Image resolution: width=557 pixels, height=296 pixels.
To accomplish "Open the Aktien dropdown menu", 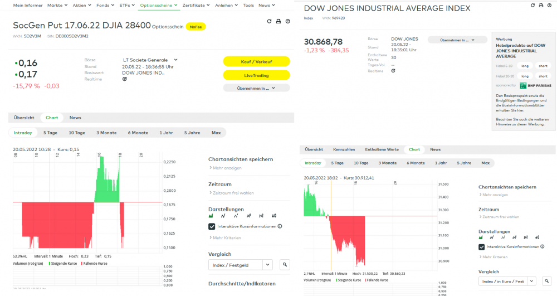I will (x=82, y=6).
